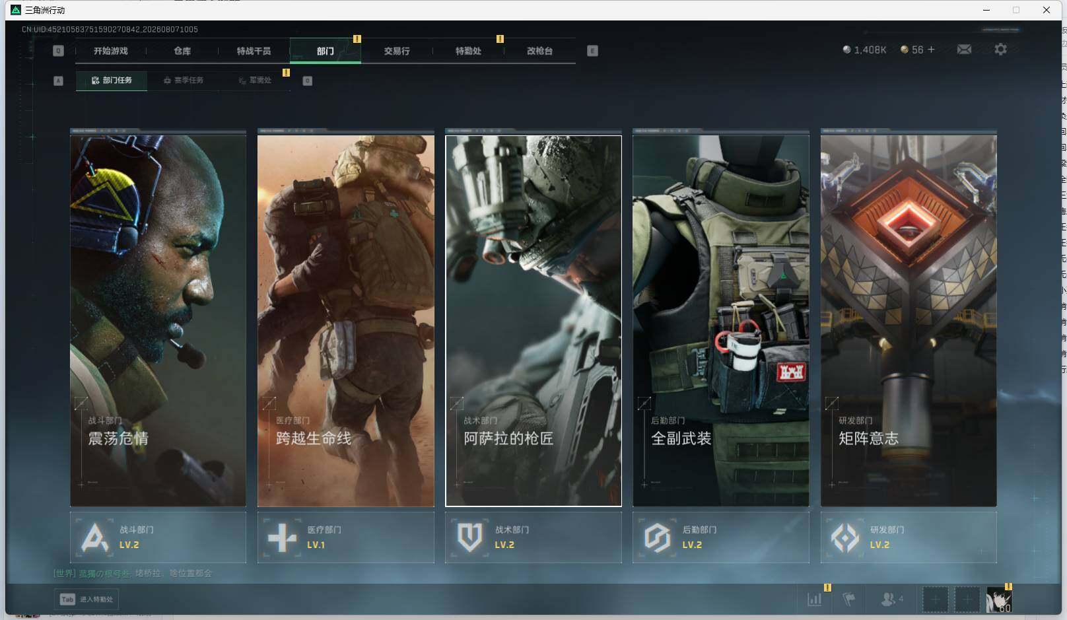Click the Q key hint icon
This screenshot has height=620, width=1067.
tap(58, 51)
